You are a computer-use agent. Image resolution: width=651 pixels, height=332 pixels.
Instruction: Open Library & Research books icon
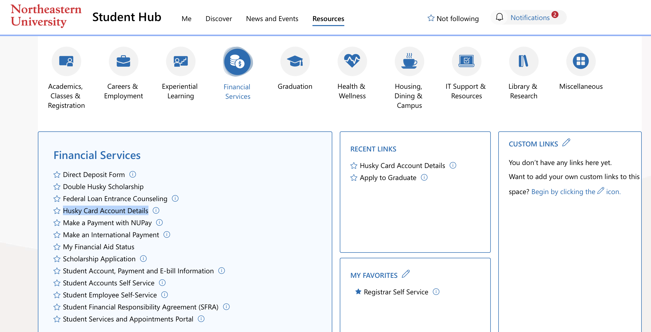click(523, 61)
